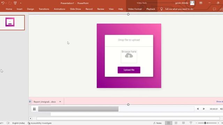Click the user account avatar
The height and width of the screenshot is (125, 223).
tap(192, 3)
